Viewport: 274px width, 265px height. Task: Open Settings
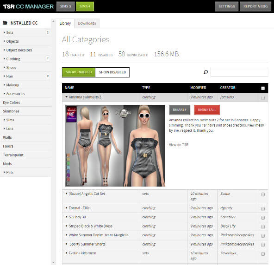[226, 6]
